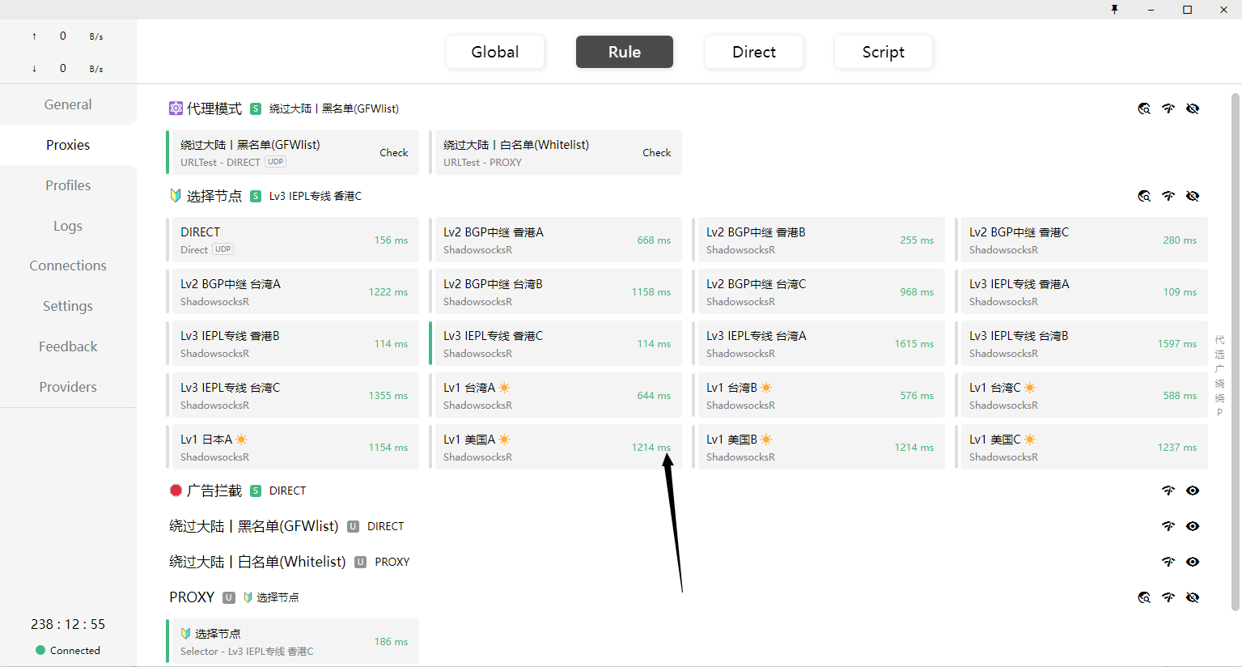This screenshot has width=1242, height=667.
Task: Click the 238 : 12 : 55 uptime timer
Action: coord(68,624)
